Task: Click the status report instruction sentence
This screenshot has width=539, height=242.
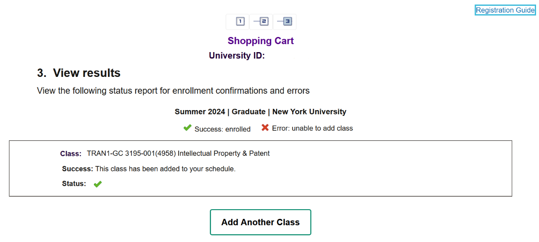Action: click(x=173, y=91)
